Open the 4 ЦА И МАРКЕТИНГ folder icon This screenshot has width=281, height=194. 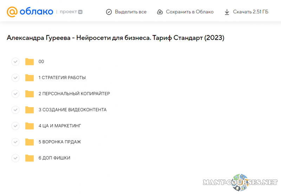pyautogui.click(x=30, y=126)
